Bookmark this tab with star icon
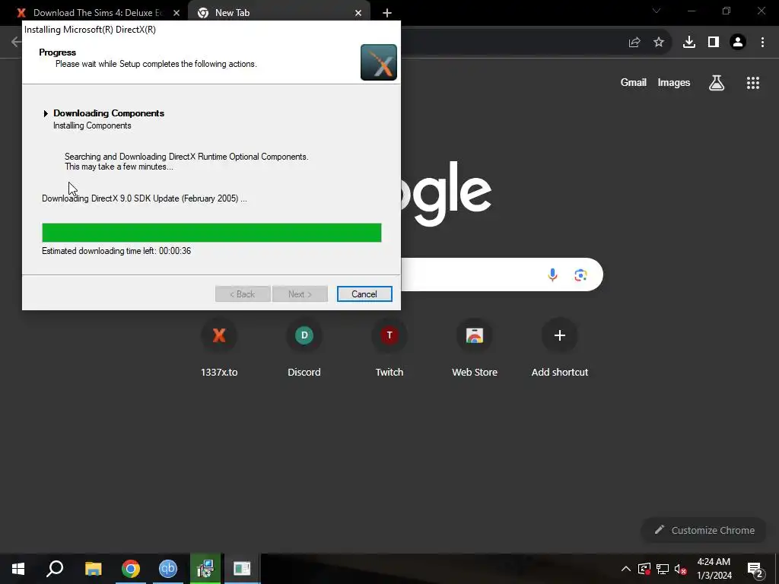The width and height of the screenshot is (779, 584). 659,43
